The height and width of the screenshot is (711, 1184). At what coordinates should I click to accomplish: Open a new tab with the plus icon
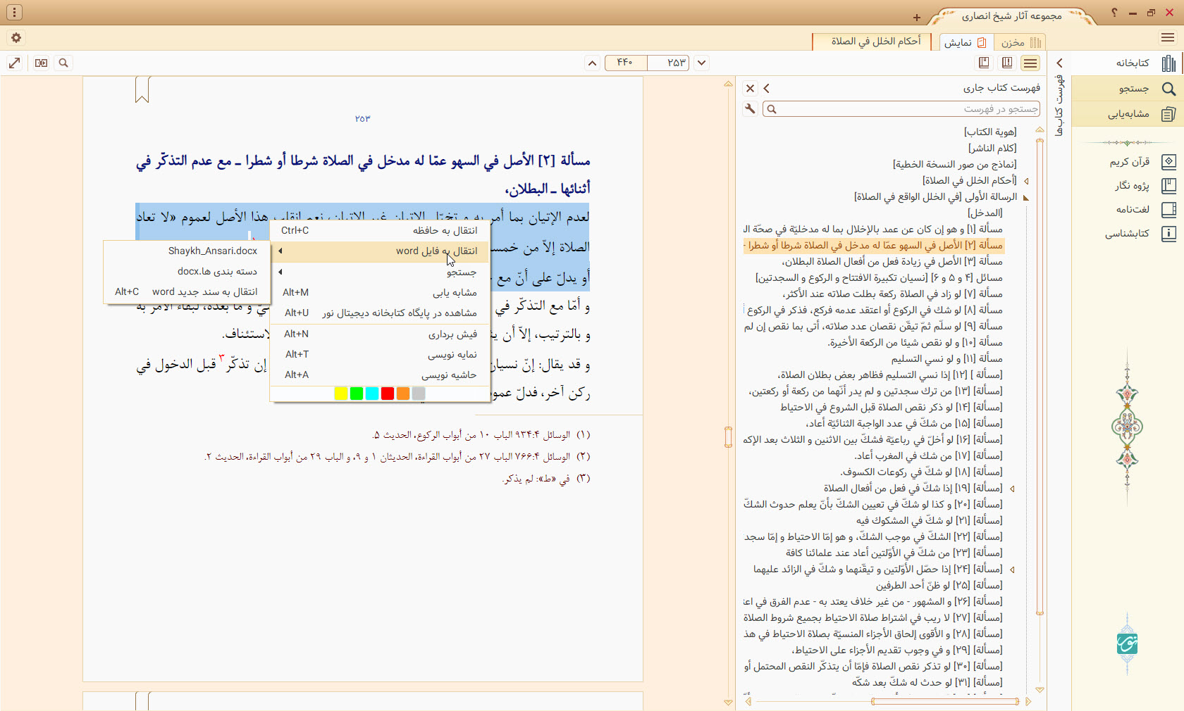(x=916, y=18)
